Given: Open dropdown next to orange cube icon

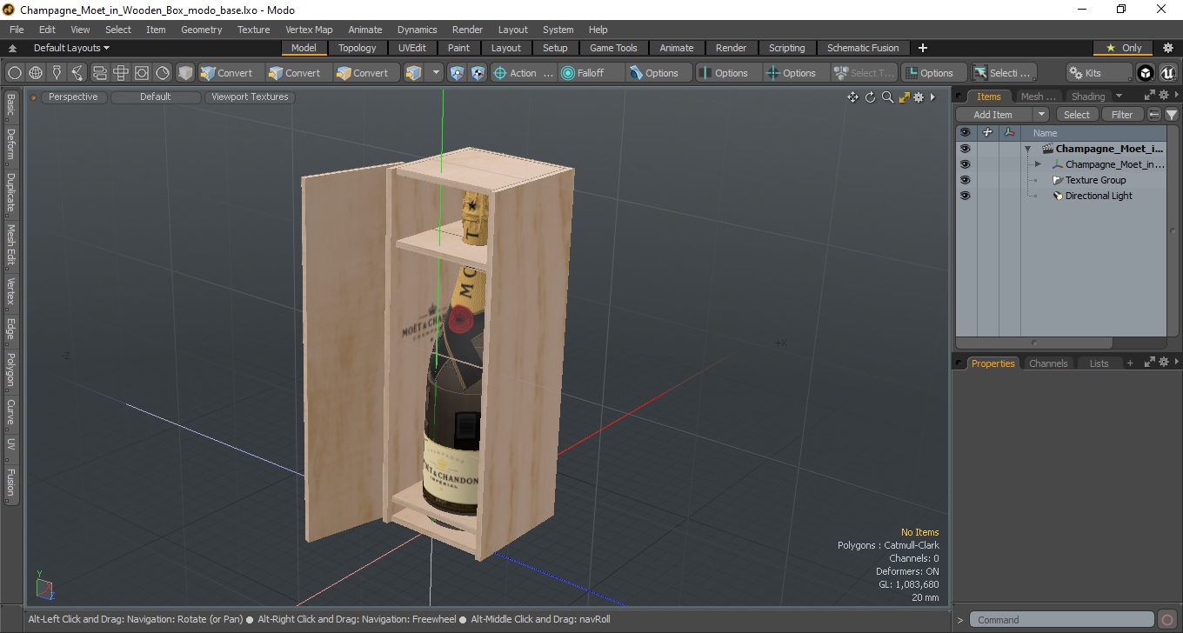Looking at the screenshot, I should tap(436, 73).
